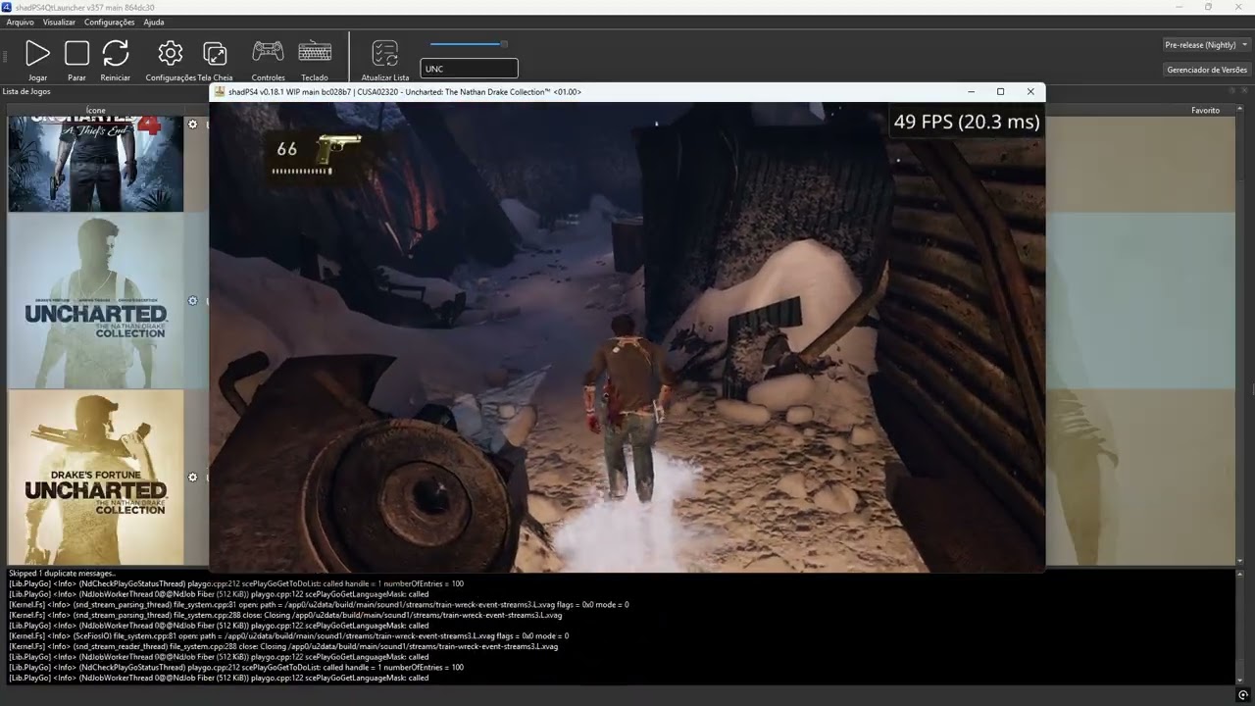The image size is (1255, 706).
Task: Select Uncharted 4 A Thief's End thumbnail
Action: [96, 164]
